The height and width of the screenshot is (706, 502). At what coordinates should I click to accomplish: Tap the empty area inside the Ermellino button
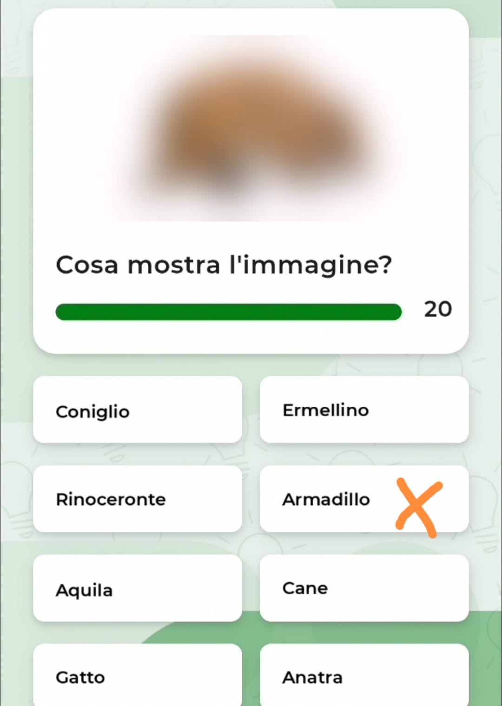click(418, 409)
